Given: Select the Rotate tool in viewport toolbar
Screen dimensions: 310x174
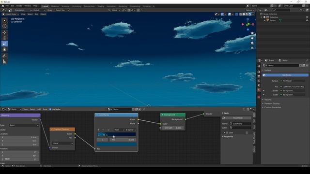Looking at the screenshot, I should pos(4,38).
